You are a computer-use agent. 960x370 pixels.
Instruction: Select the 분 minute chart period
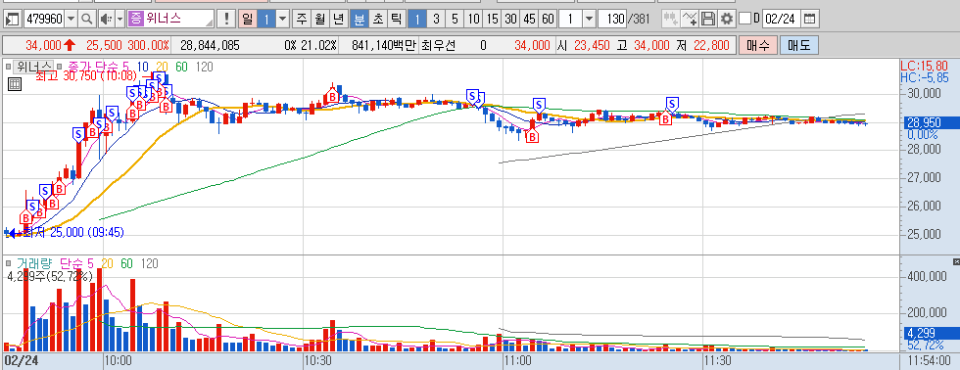click(x=359, y=19)
